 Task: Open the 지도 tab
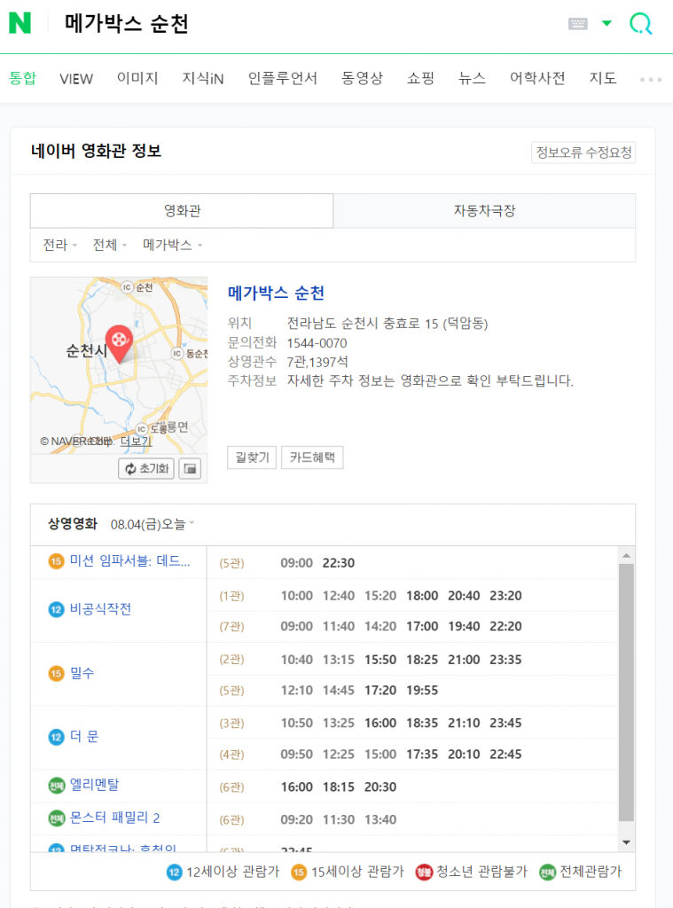pyautogui.click(x=603, y=78)
